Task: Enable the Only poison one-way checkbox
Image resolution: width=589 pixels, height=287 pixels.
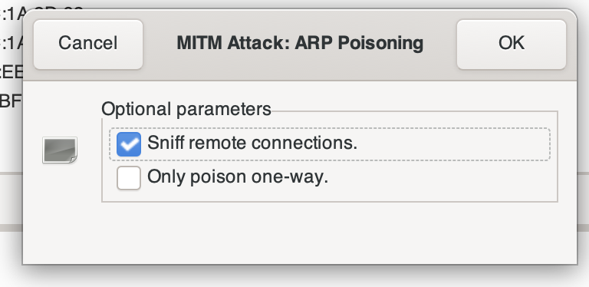Action: (129, 178)
